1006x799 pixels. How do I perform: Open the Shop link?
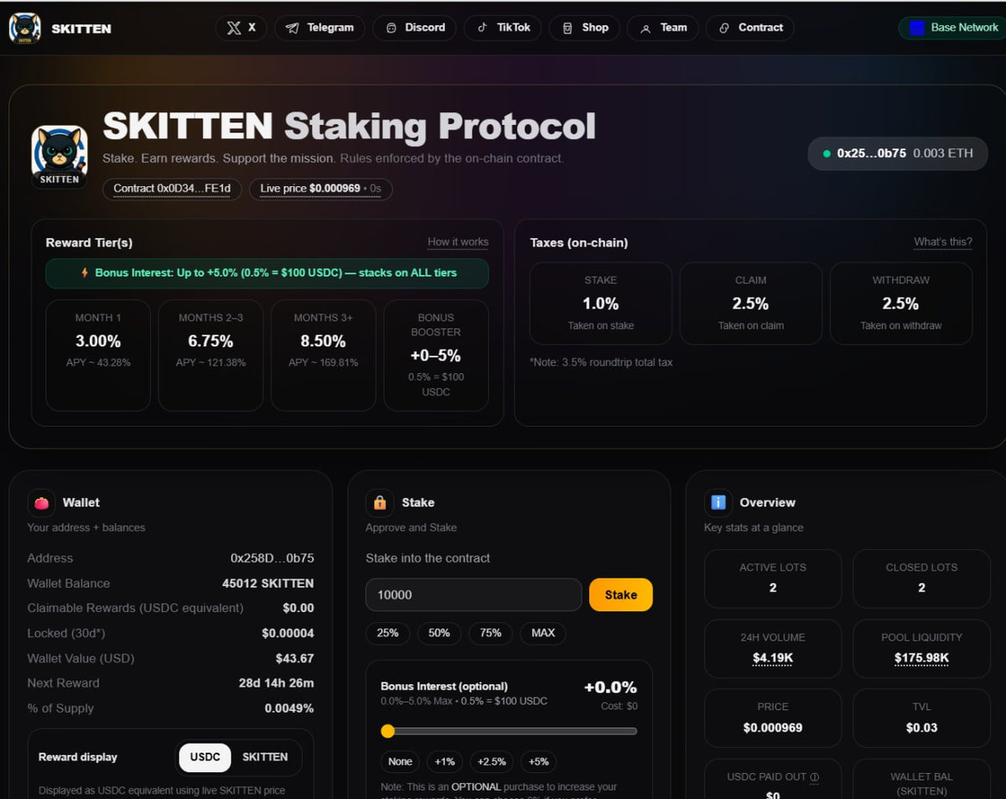pos(584,28)
